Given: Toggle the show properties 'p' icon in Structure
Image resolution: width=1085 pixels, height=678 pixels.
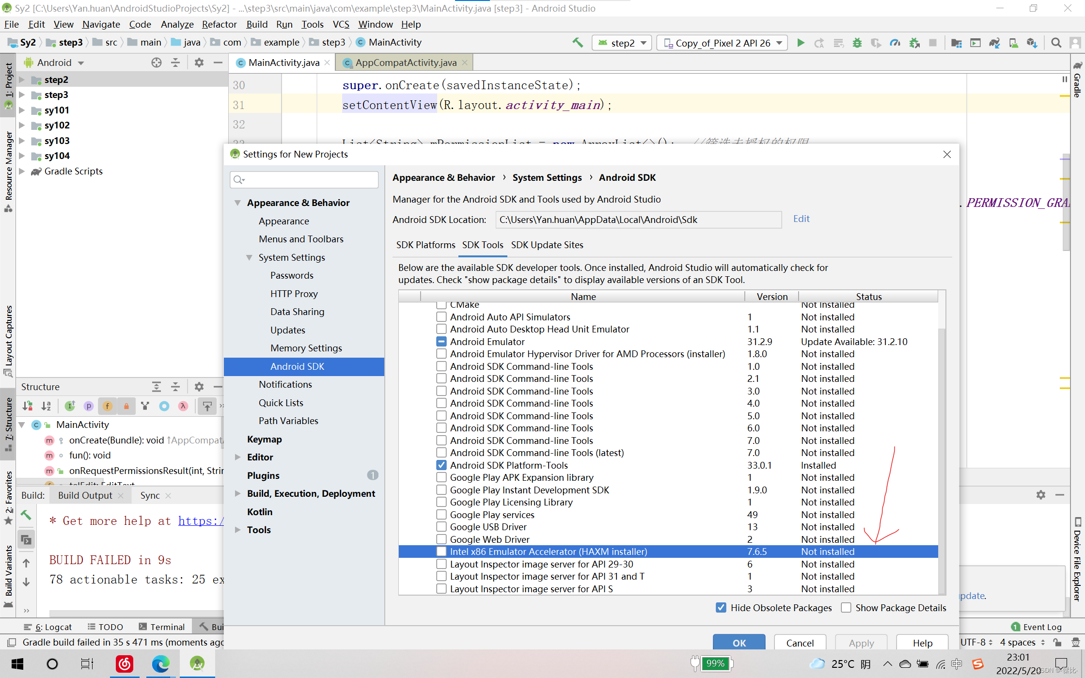Looking at the screenshot, I should (88, 406).
